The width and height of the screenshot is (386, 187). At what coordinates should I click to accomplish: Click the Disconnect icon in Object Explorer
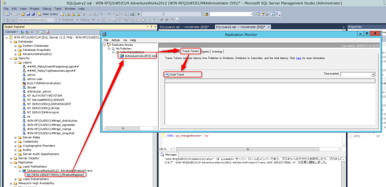pos(27,32)
